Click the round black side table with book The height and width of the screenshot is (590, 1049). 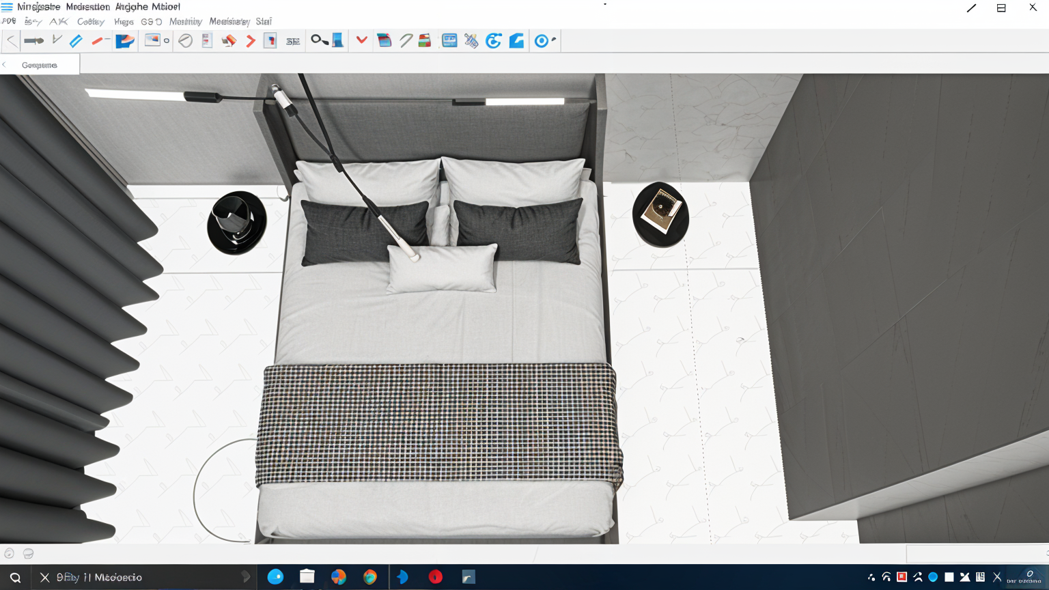(x=660, y=214)
